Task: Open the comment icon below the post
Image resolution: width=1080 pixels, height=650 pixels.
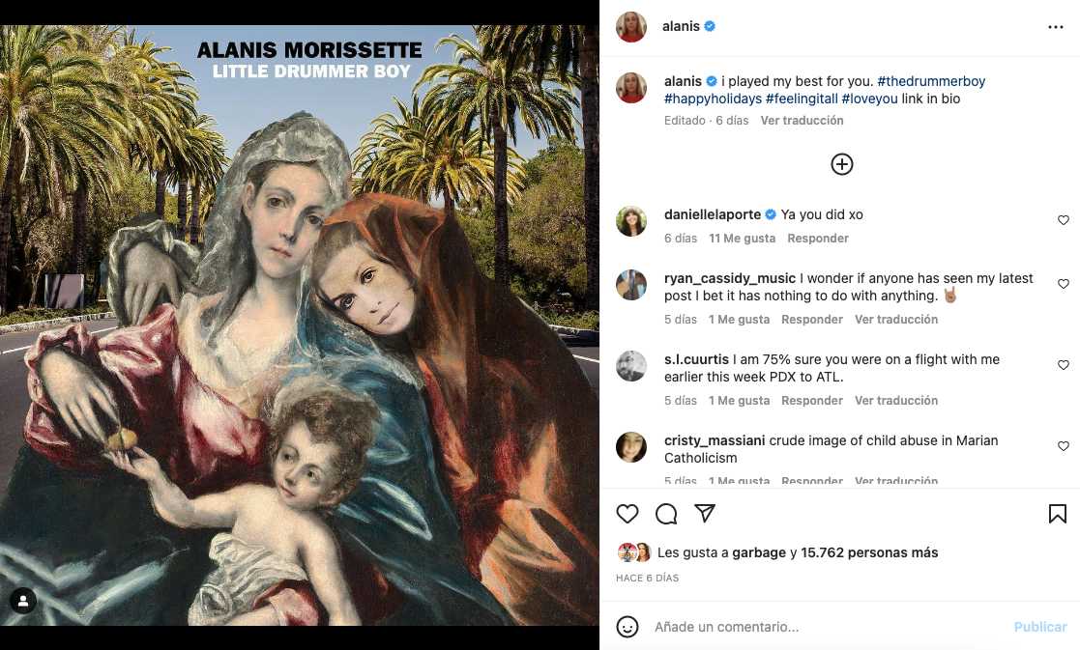Action: (666, 514)
